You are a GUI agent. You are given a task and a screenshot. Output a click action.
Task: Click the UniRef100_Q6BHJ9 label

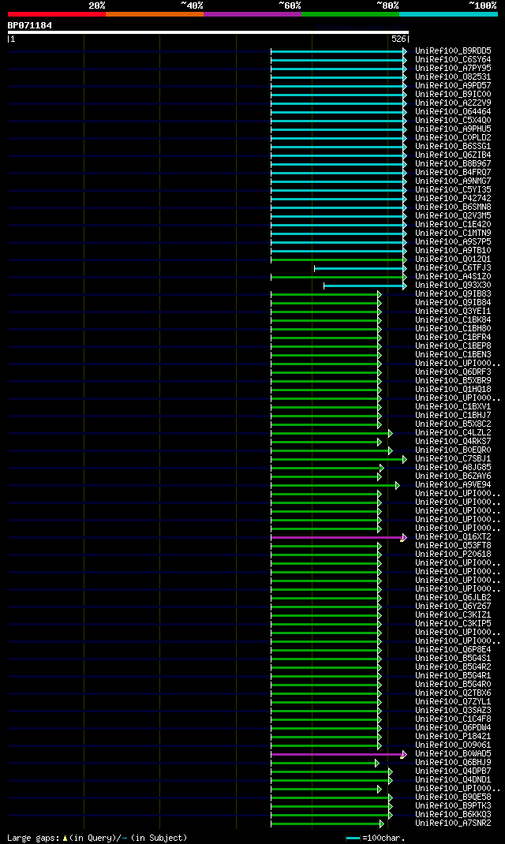pos(453,762)
